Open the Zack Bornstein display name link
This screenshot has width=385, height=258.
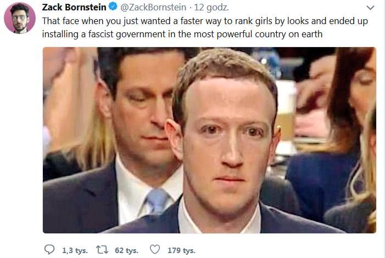click(74, 7)
